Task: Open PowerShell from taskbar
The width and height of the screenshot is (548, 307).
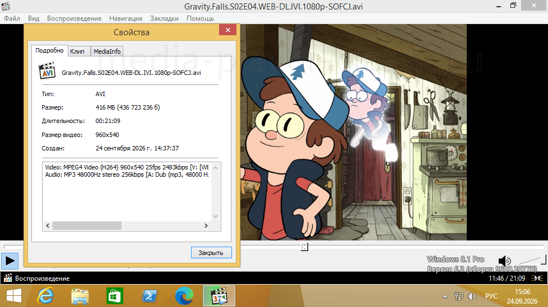Action: click(x=149, y=296)
